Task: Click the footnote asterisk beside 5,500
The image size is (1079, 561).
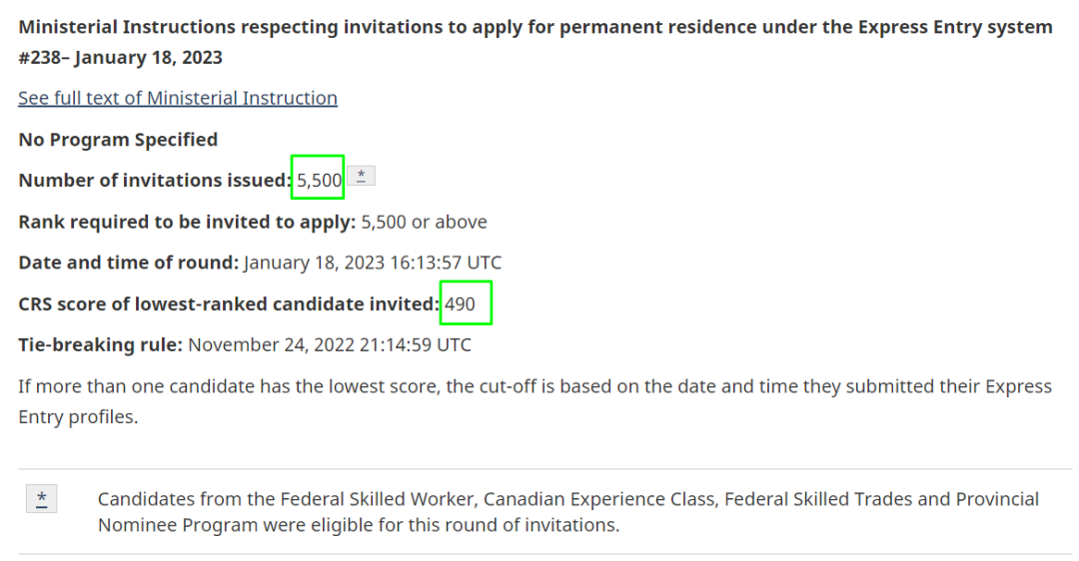Action: point(361,176)
